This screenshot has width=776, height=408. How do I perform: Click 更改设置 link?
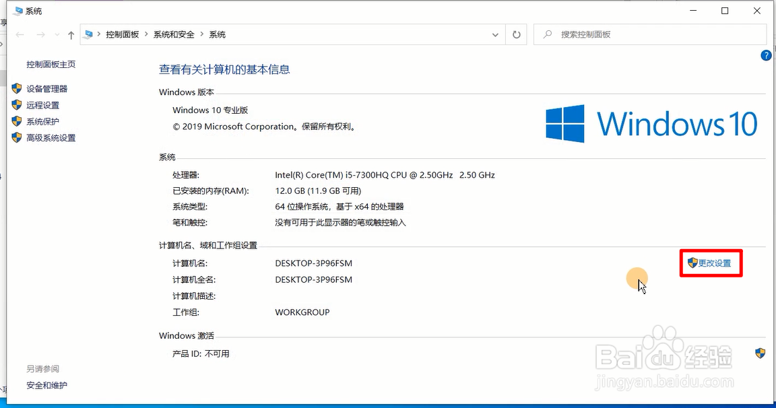(714, 263)
